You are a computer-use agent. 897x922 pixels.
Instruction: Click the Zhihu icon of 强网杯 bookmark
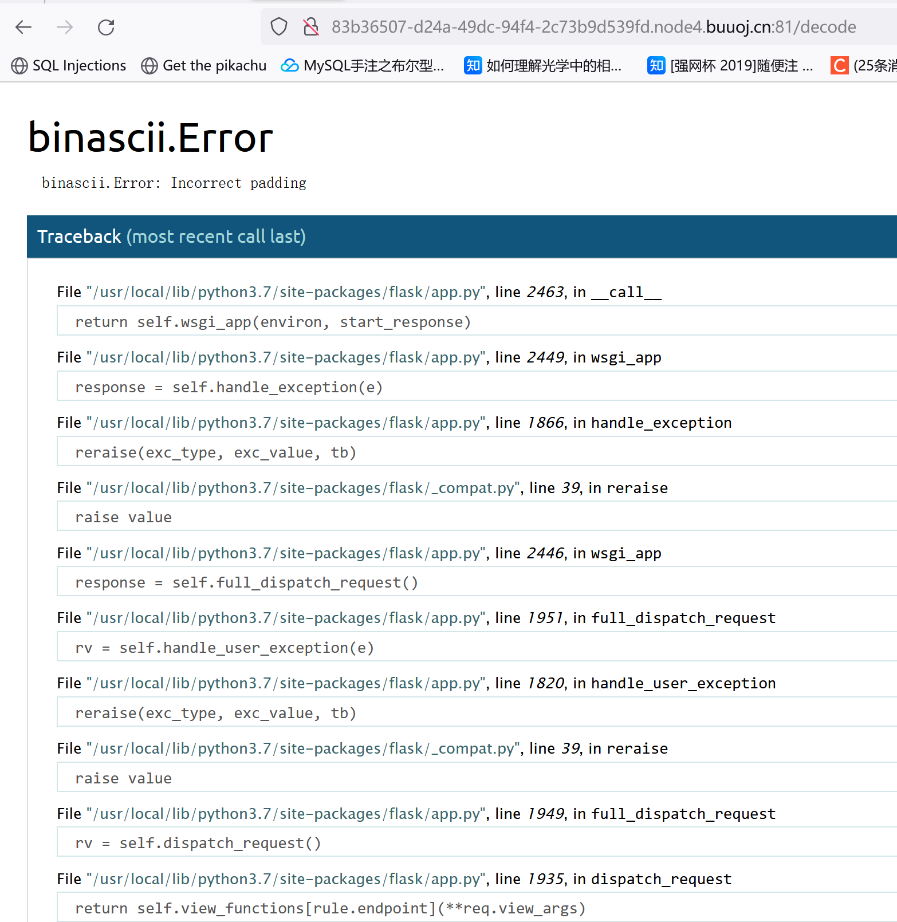click(x=656, y=66)
